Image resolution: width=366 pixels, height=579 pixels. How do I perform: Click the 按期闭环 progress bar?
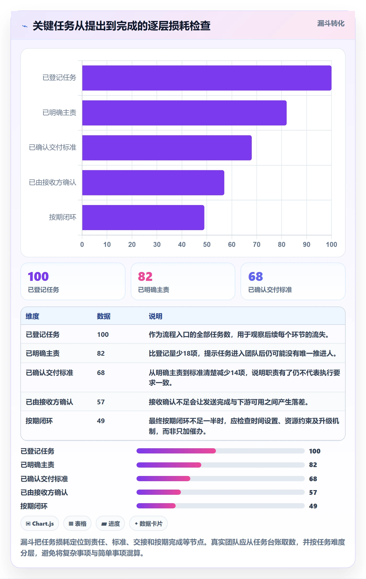point(220,506)
